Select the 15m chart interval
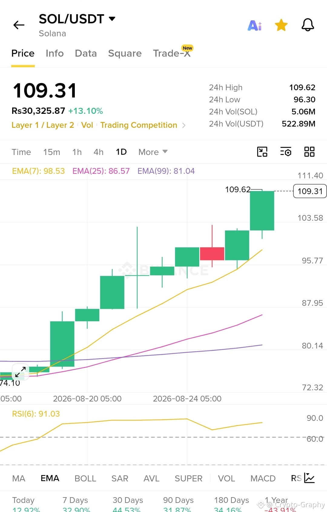The image size is (327, 512). coord(51,152)
